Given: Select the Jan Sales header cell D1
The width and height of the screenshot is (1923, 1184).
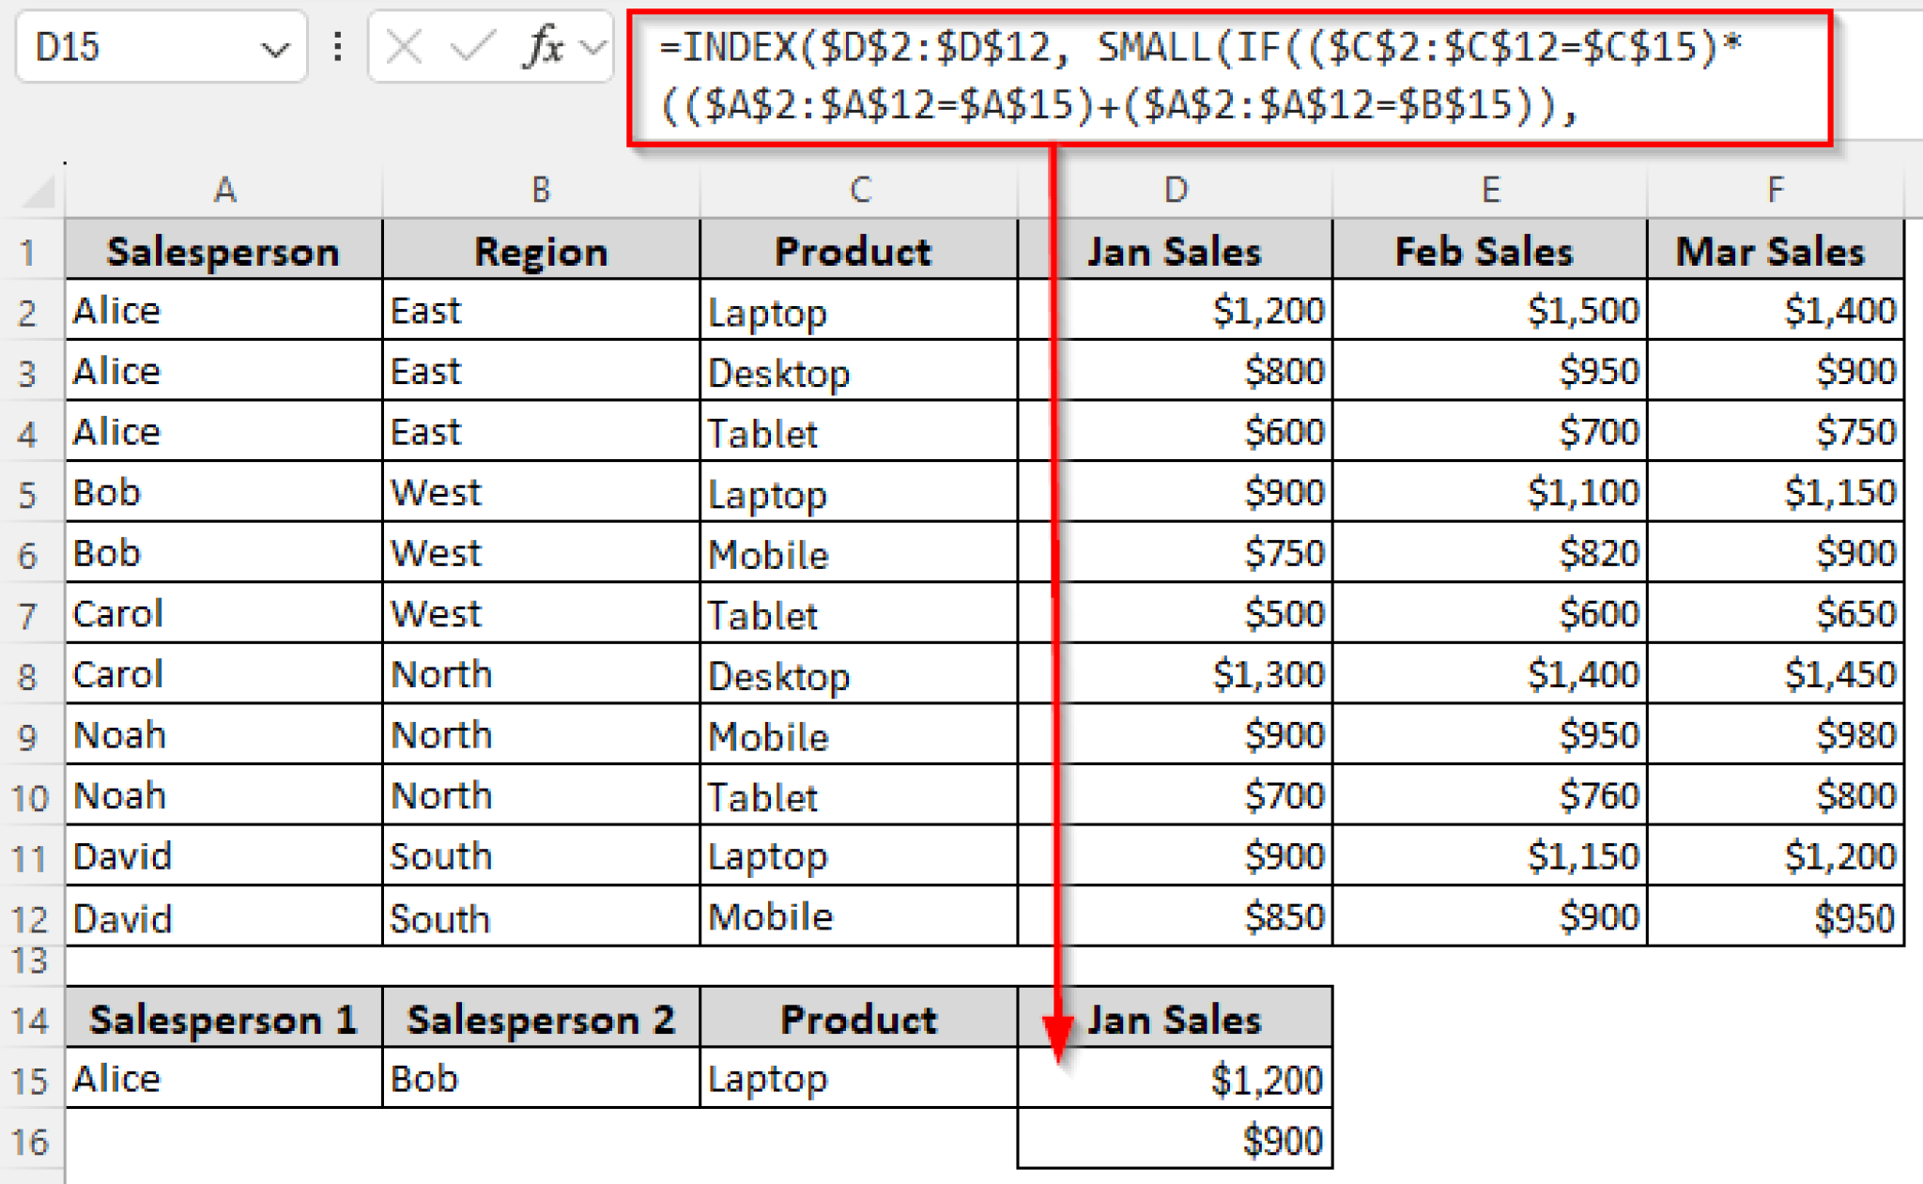Looking at the screenshot, I should click(1176, 250).
